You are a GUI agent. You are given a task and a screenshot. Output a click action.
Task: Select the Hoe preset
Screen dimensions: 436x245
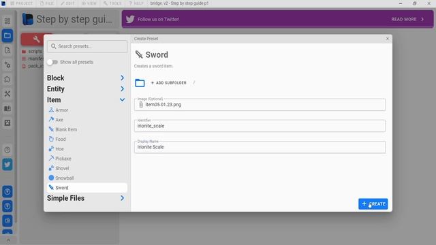87,149
